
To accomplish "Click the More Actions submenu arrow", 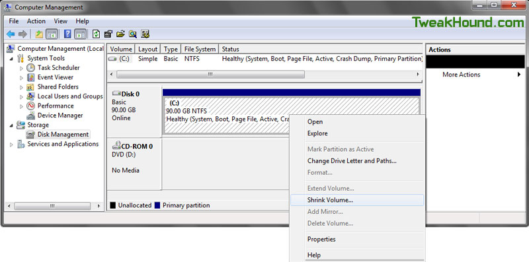I will tap(519, 75).
